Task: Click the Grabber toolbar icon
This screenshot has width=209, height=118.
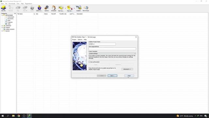Action: (78, 9)
